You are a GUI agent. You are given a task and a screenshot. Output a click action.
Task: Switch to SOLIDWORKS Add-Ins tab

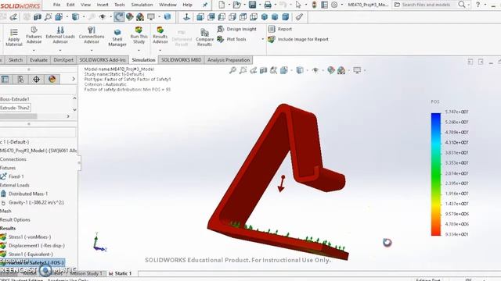point(103,60)
